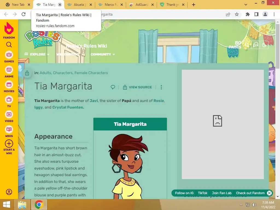The image size is (280, 210).
Task: Open the Fandom home logo
Action: 9,30
